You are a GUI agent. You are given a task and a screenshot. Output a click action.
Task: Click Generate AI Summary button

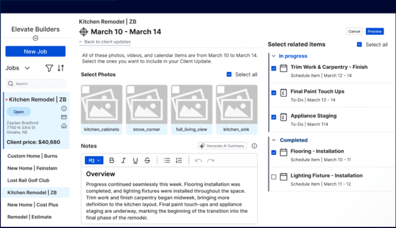222,146
